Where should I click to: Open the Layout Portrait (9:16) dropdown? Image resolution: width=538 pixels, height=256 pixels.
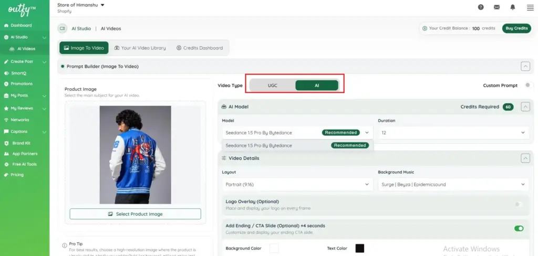point(298,185)
